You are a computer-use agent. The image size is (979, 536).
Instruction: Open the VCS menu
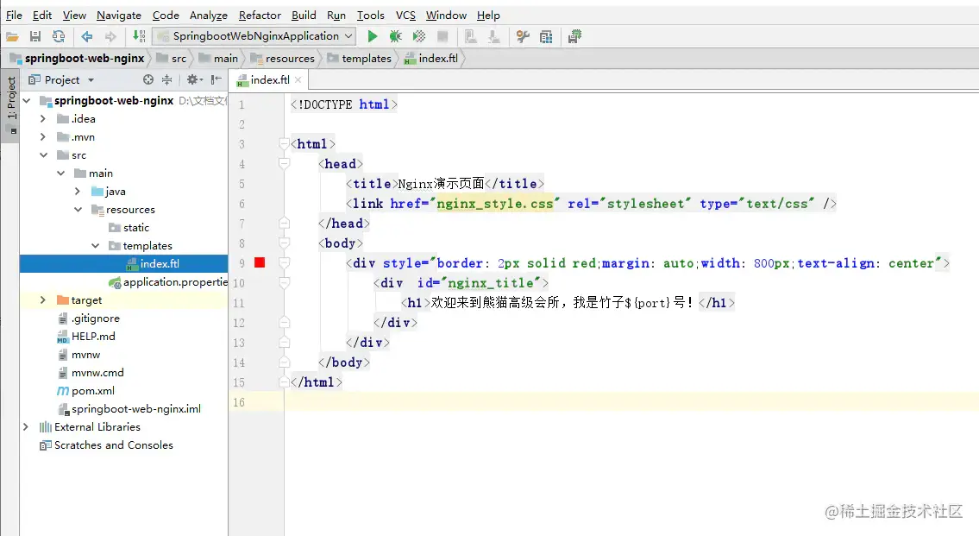pos(405,15)
